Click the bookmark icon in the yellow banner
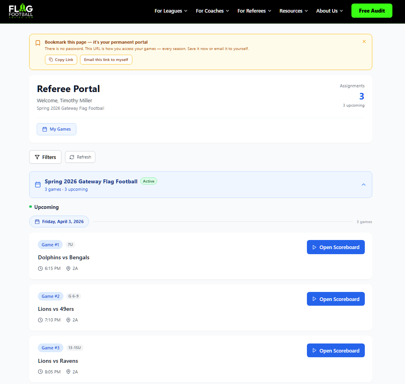 (38, 43)
